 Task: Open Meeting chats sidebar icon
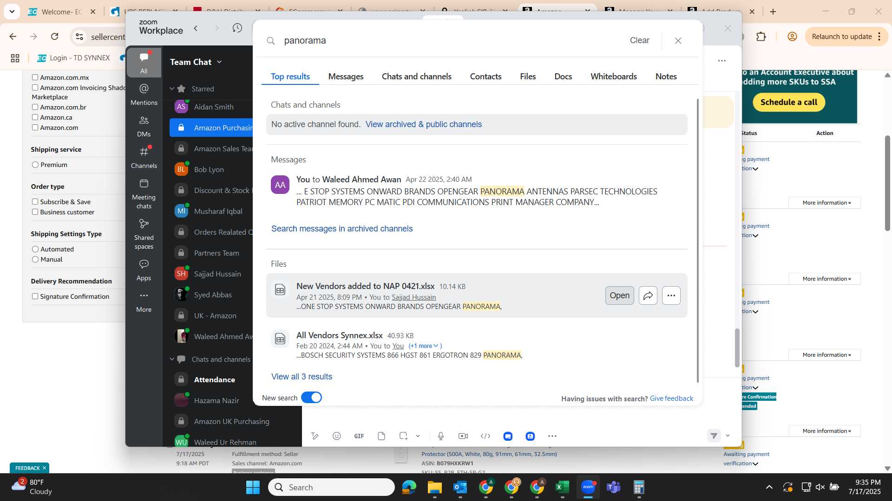point(144,194)
